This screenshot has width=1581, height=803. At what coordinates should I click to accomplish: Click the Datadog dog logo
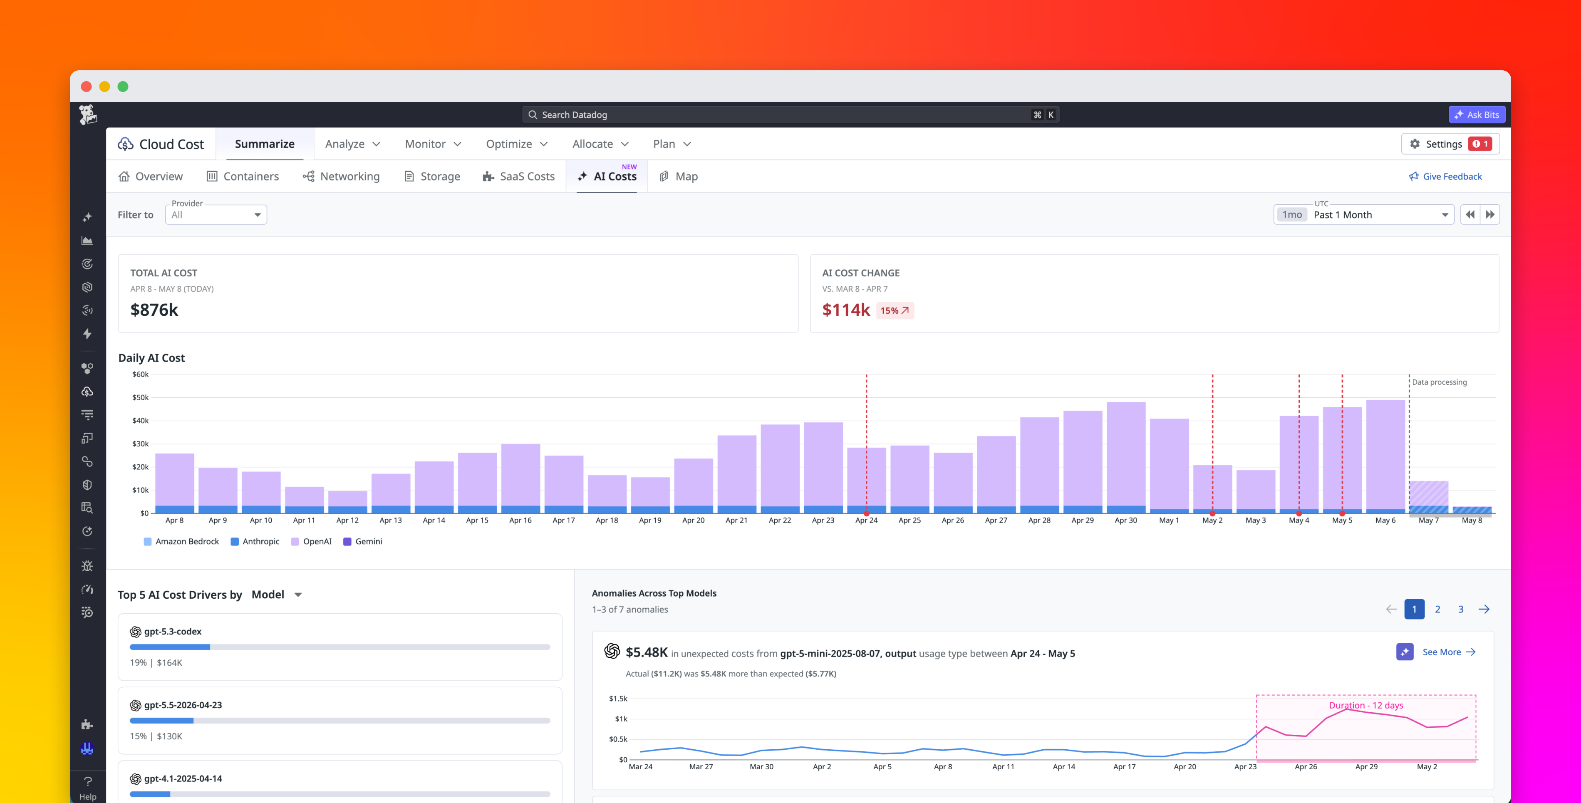(x=88, y=115)
